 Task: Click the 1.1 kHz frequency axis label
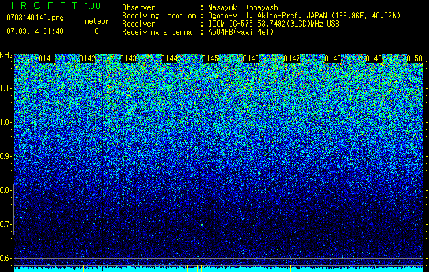[x=5, y=88]
